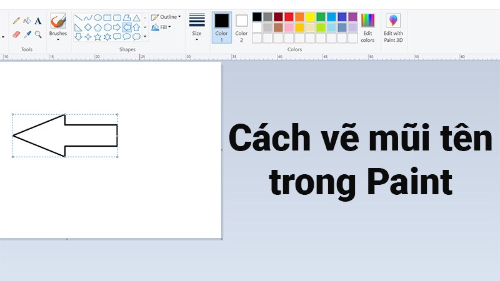Expand the Brushes dropdown arrow
The image size is (500, 281).
[x=58, y=40]
